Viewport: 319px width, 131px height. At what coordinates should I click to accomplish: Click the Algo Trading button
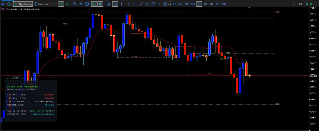(23, 4)
